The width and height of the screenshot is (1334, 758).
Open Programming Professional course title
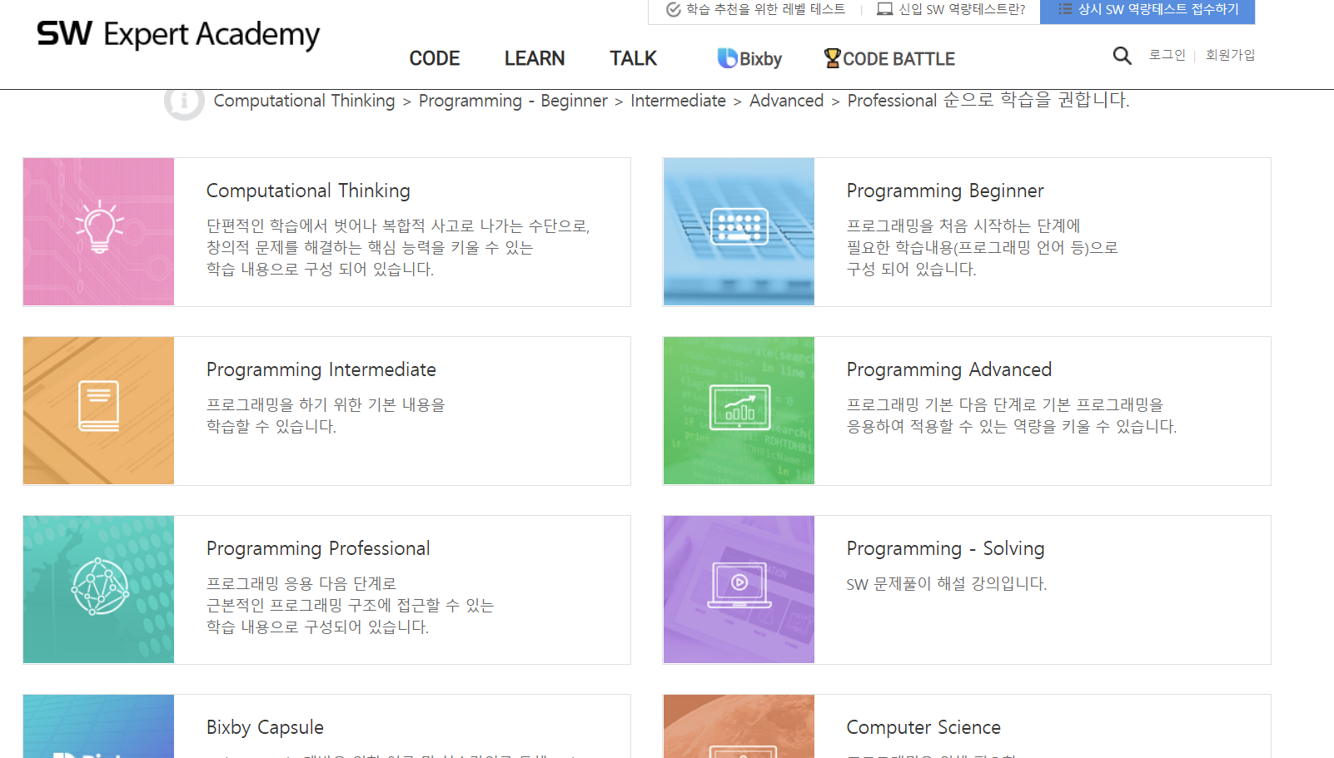[318, 548]
